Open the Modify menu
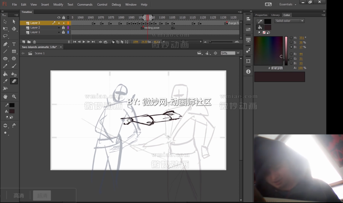This screenshot has width=343, height=203. 58,4
